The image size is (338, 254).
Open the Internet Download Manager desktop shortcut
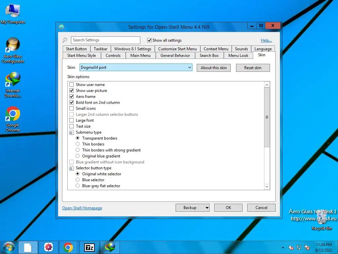tap(13, 85)
